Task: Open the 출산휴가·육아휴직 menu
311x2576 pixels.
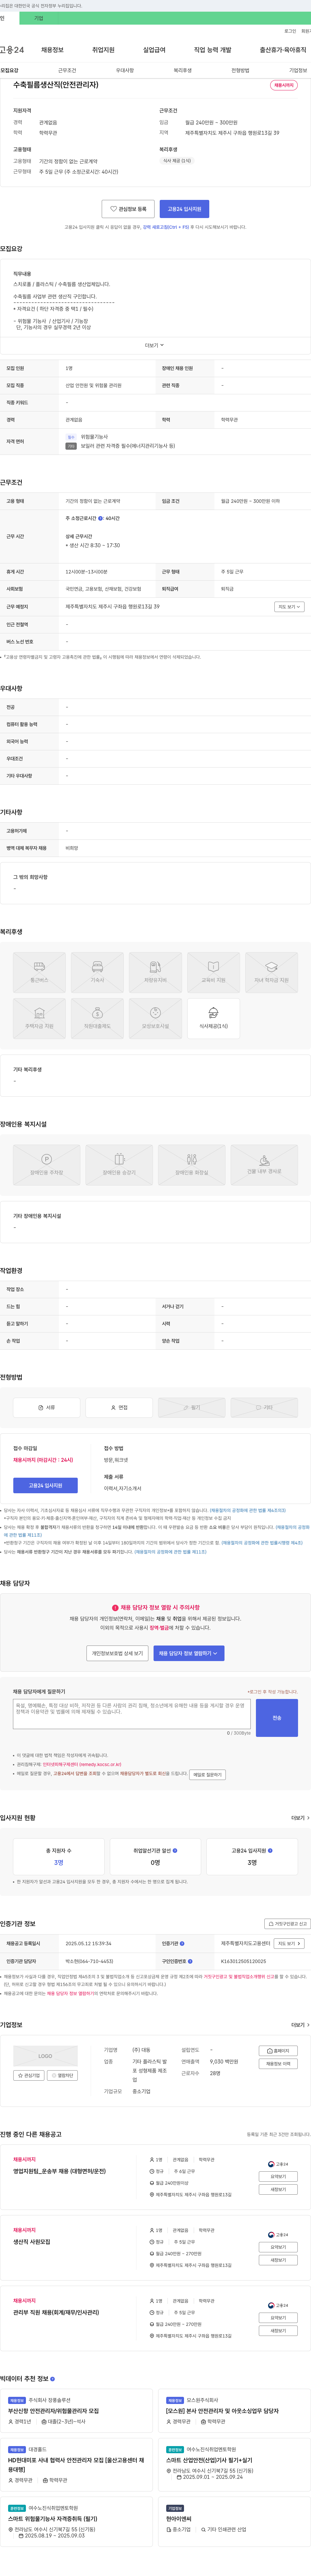Action: coord(283,50)
